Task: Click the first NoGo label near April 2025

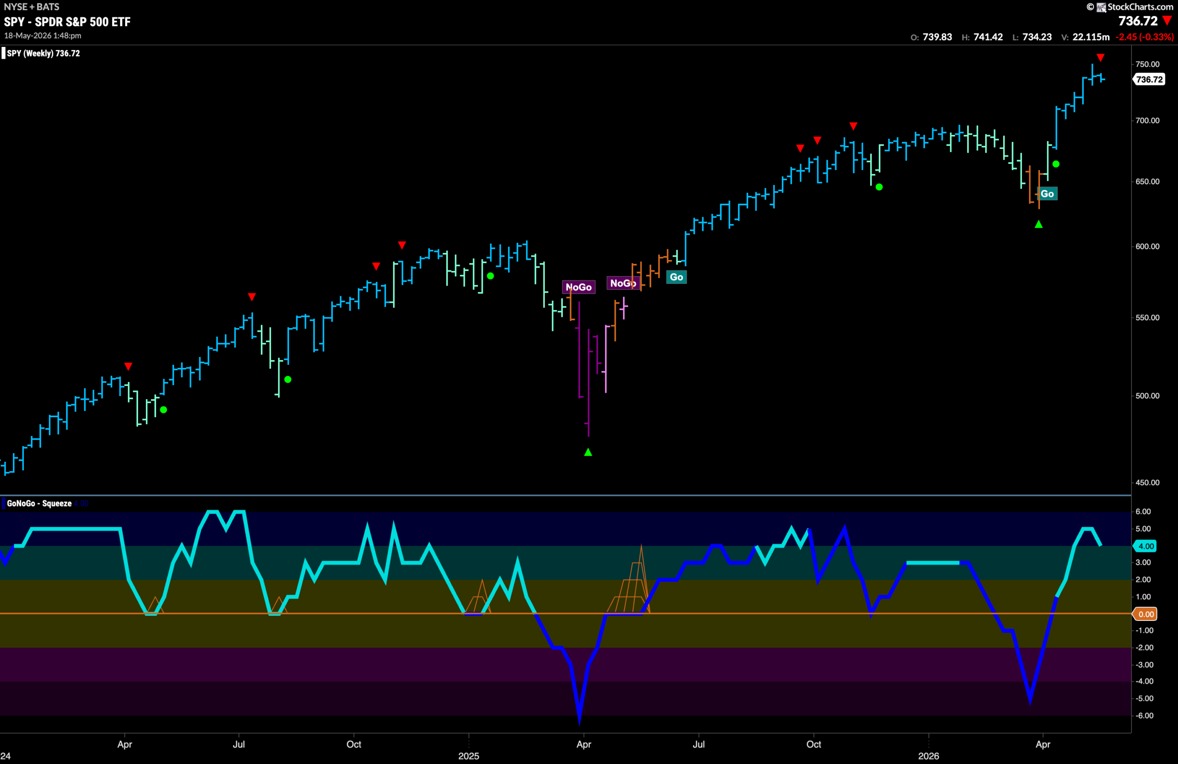Action: pyautogui.click(x=578, y=287)
